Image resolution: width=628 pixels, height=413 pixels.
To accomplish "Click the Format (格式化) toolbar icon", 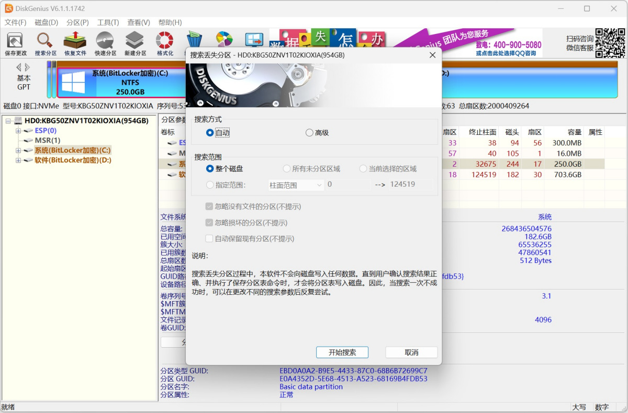I will coord(165,41).
